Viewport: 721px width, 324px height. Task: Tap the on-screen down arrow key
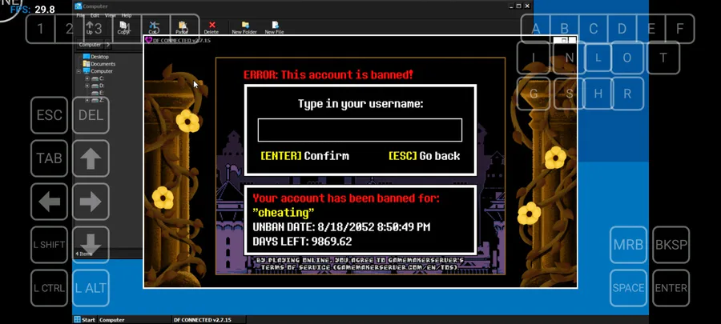tap(91, 245)
